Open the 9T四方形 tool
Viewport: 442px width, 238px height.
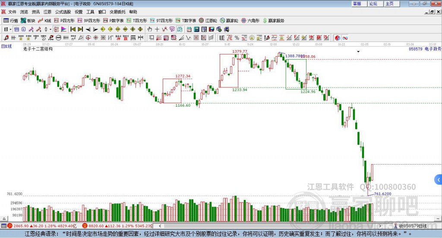pyautogui.click(x=161, y=21)
